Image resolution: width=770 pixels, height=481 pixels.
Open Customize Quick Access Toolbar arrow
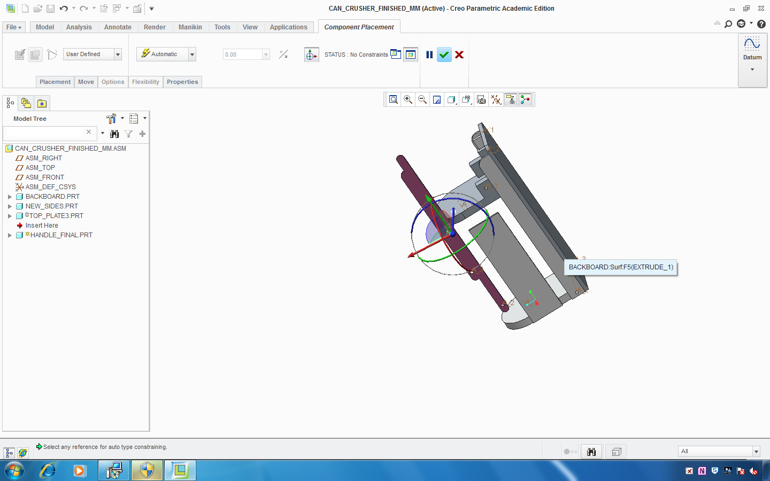pos(151,9)
